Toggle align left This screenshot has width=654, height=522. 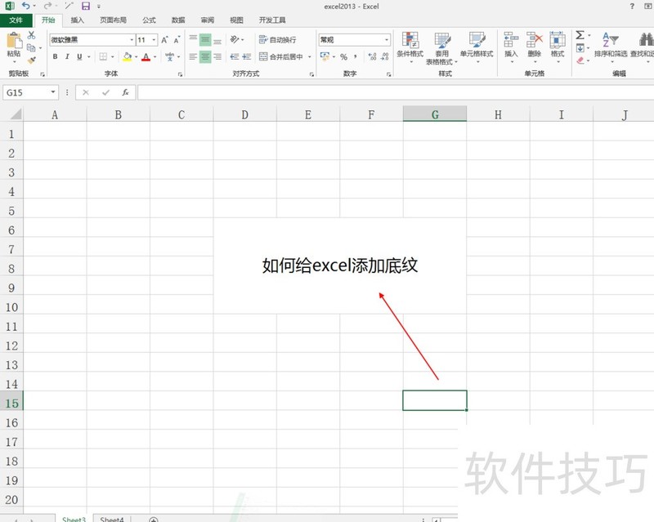pyautogui.click(x=193, y=56)
